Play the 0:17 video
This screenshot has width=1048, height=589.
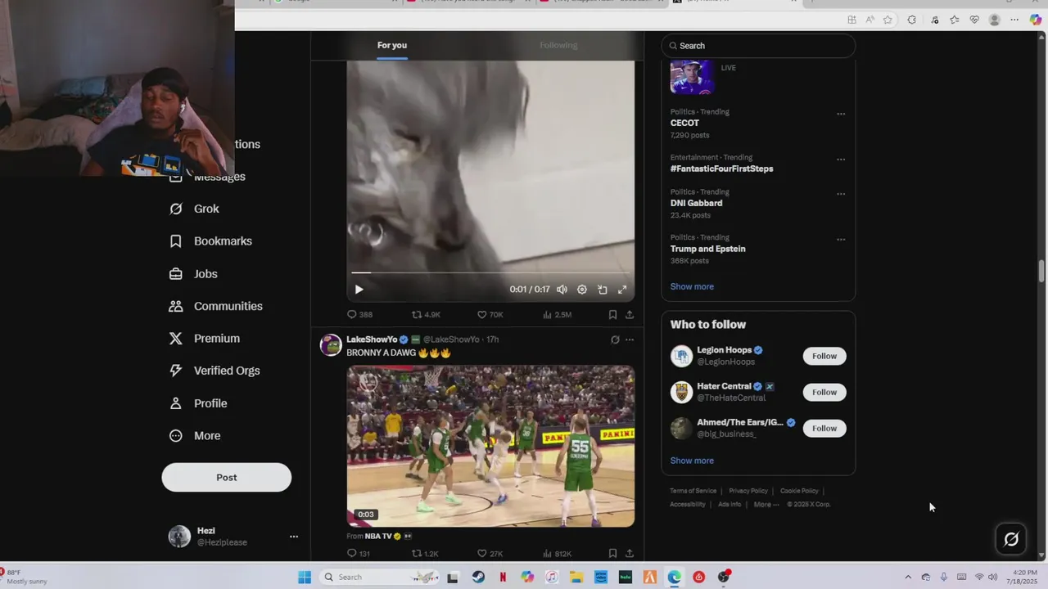coord(359,290)
